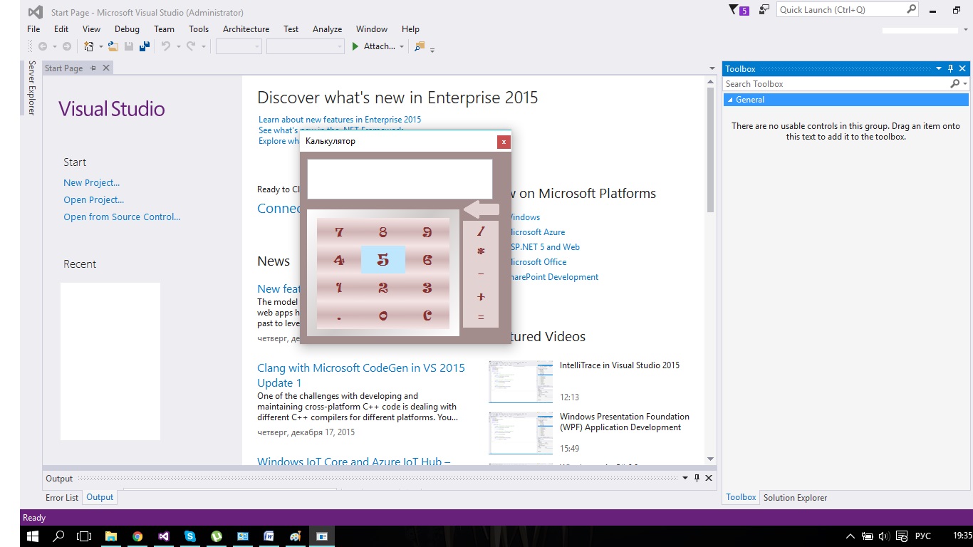Open Chrome from the taskbar
The width and height of the screenshot is (973, 547).
(137, 536)
